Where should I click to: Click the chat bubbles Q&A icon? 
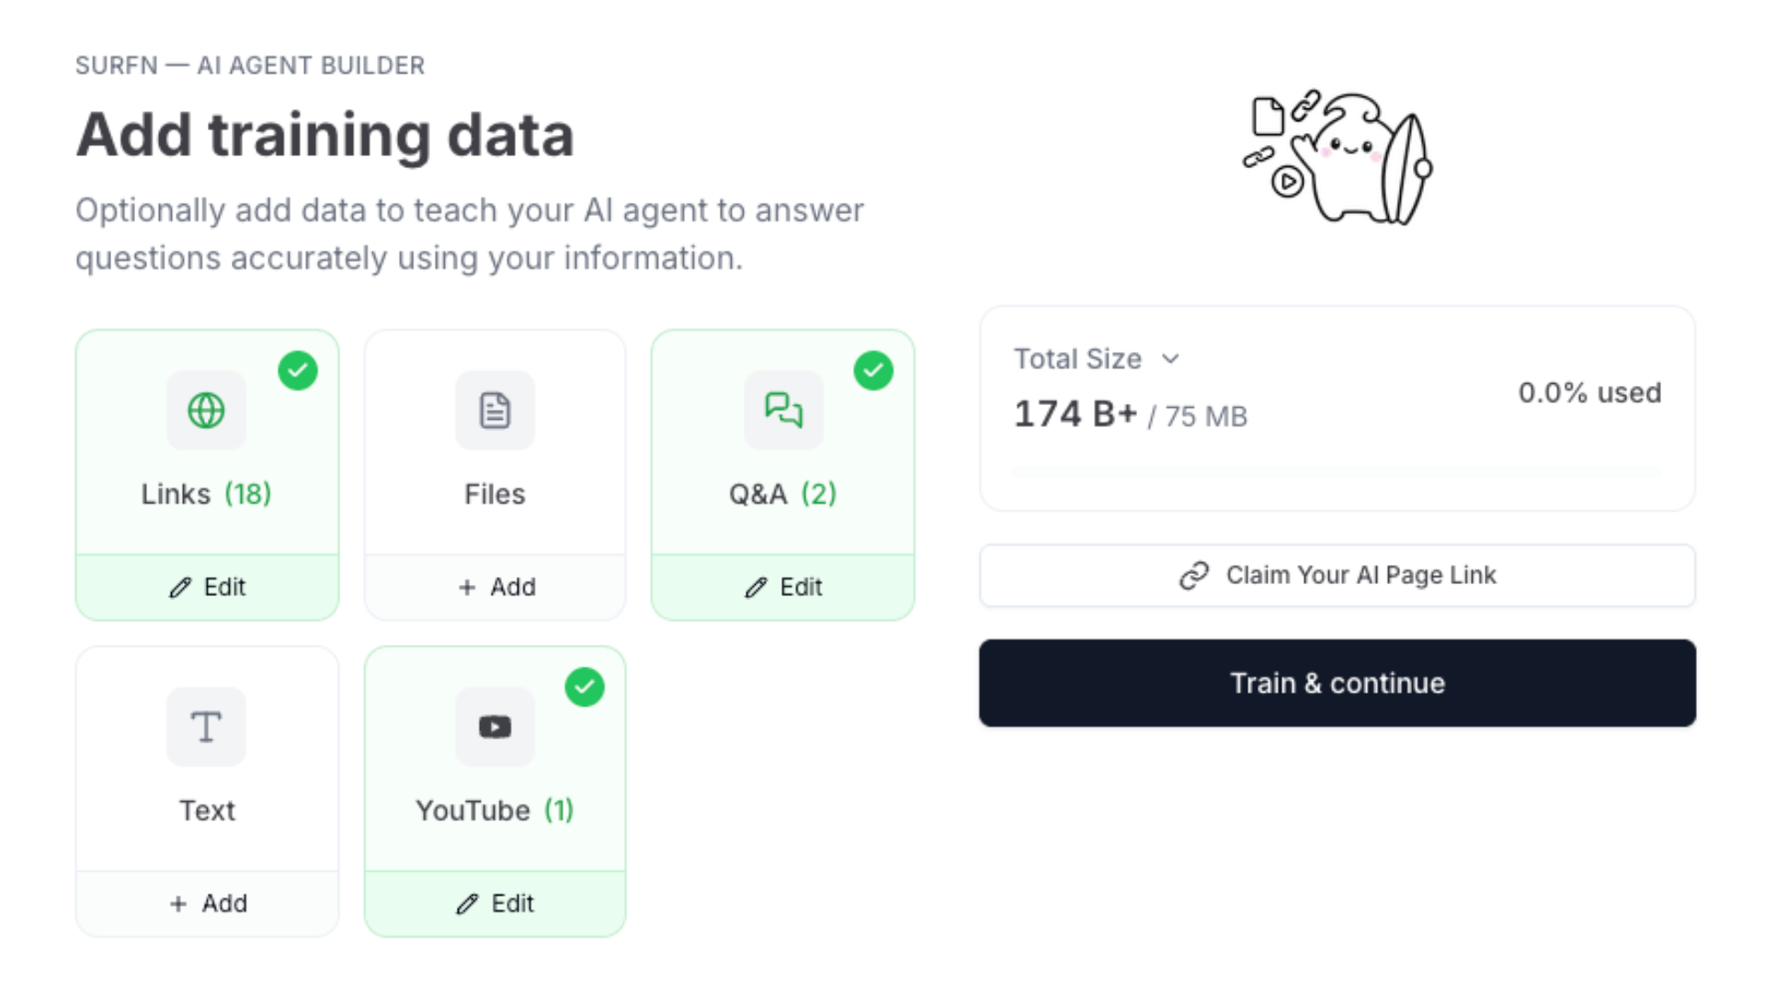click(x=783, y=411)
